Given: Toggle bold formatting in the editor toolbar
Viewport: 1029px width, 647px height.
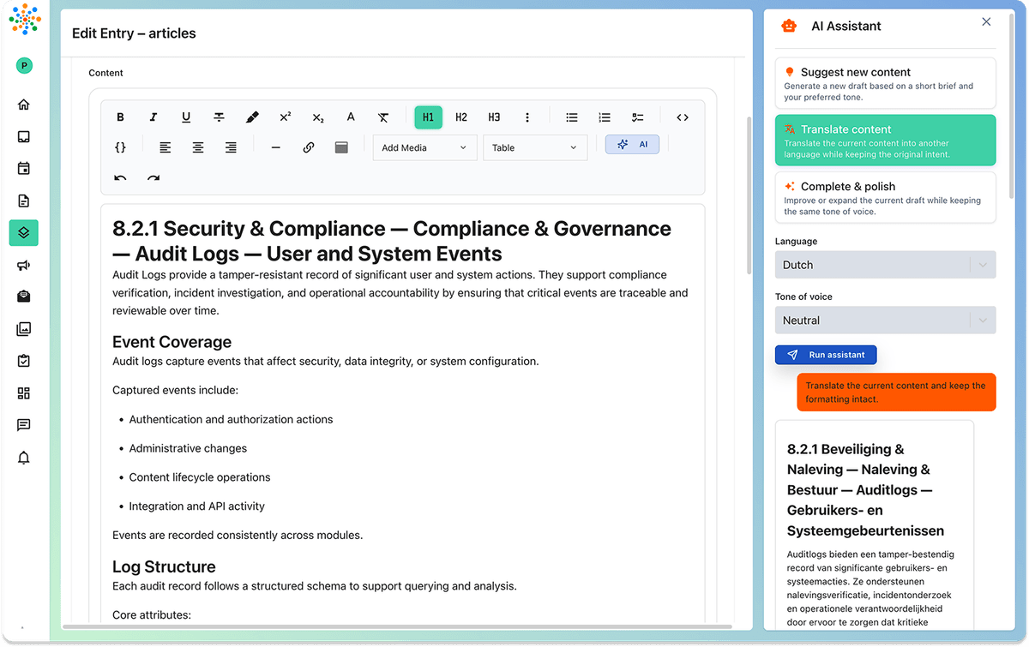Looking at the screenshot, I should 121,117.
